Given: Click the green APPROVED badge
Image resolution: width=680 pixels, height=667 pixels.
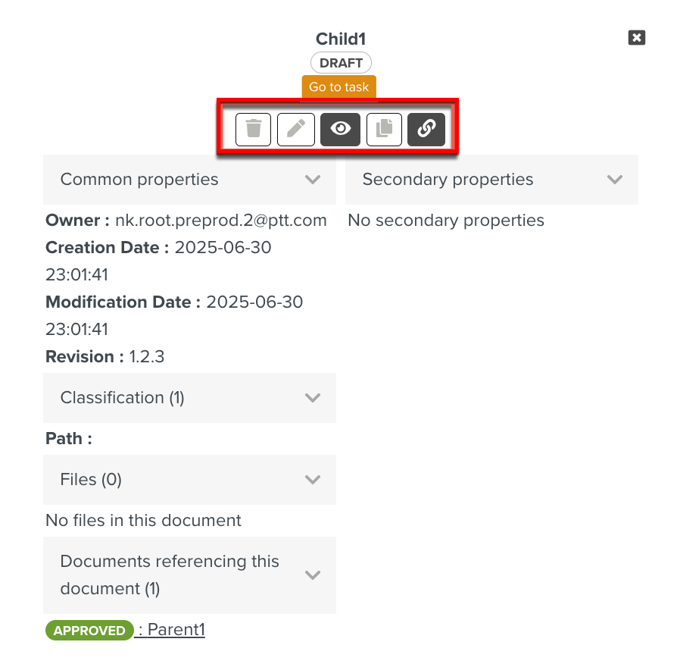Looking at the screenshot, I should [89, 631].
